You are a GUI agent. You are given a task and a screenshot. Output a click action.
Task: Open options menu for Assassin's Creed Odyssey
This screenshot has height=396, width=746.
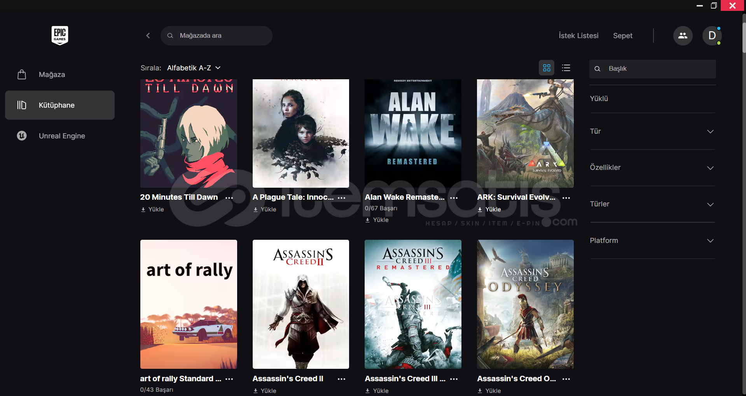pos(566,379)
